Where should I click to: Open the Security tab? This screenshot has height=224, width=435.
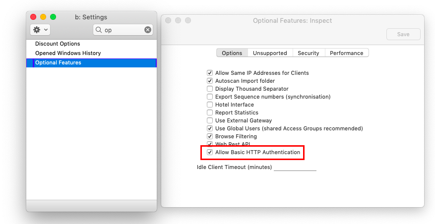coord(309,53)
